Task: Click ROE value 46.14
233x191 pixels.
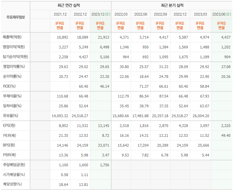Action: coord(105,86)
